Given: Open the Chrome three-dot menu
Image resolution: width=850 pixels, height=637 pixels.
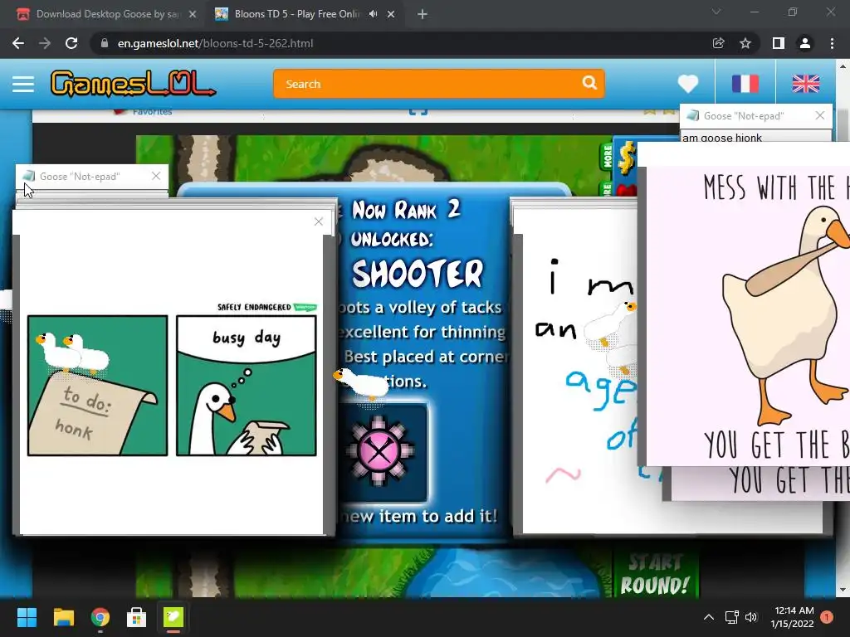Looking at the screenshot, I should [832, 43].
